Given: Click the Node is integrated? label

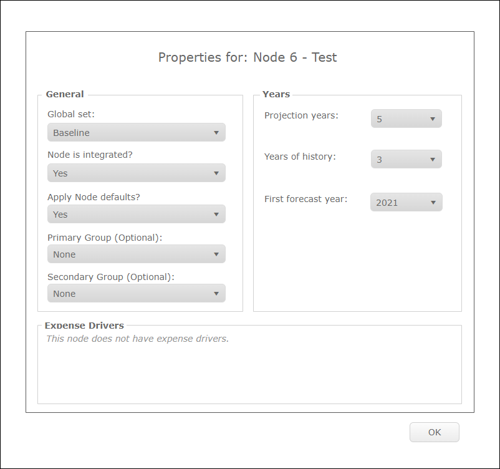Looking at the screenshot, I should 90,155.
